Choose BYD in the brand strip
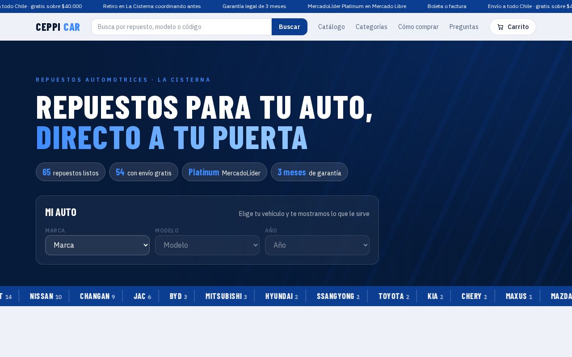This screenshot has height=357, width=572. click(x=178, y=296)
